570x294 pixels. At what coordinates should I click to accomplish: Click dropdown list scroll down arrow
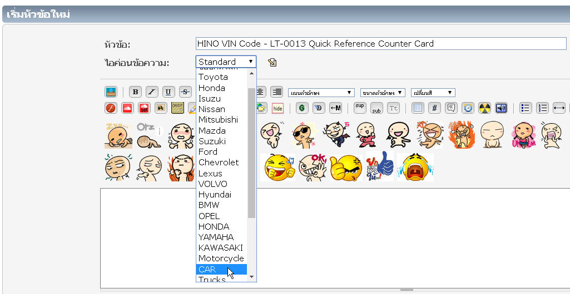[251, 277]
